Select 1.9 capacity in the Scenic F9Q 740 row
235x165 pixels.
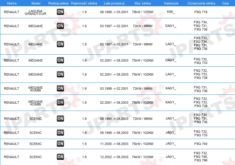(84, 144)
